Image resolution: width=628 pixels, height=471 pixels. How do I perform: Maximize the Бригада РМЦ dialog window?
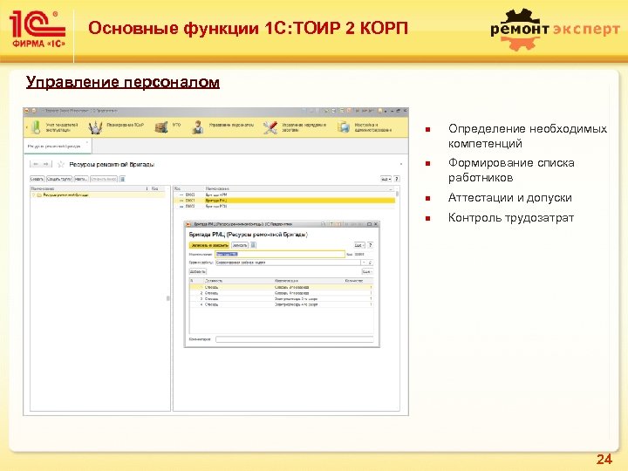(x=369, y=224)
